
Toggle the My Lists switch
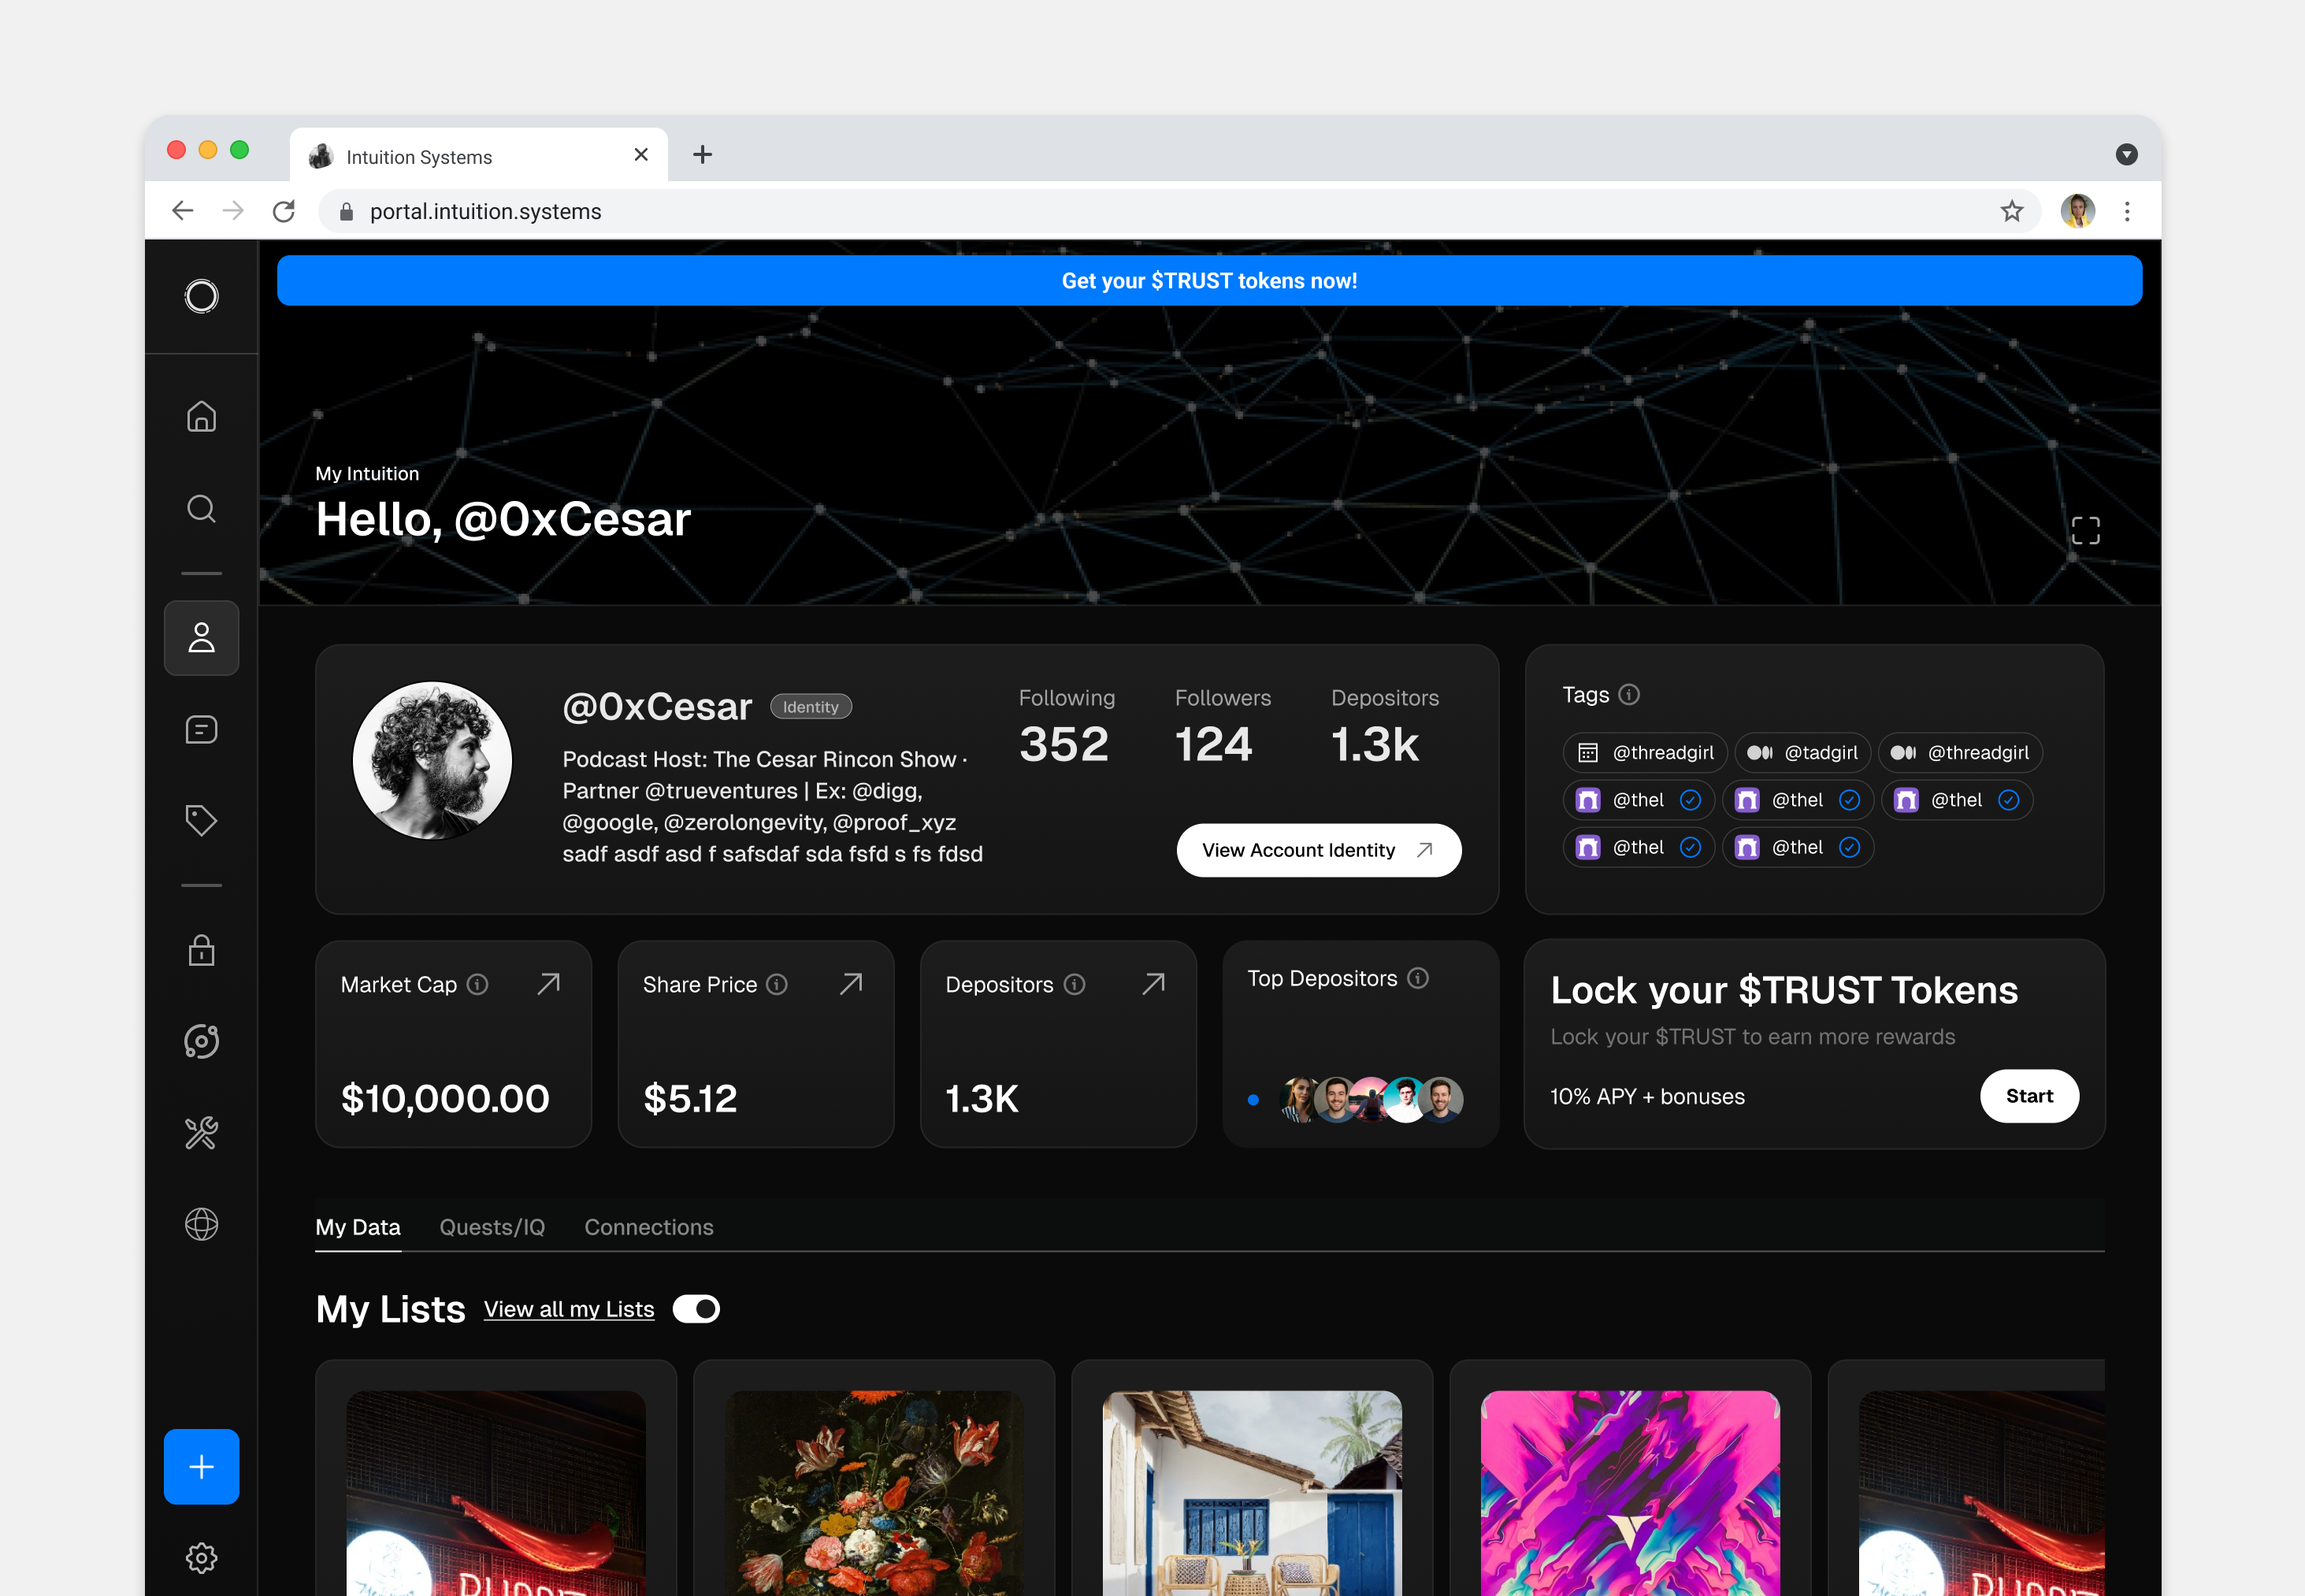click(x=696, y=1309)
